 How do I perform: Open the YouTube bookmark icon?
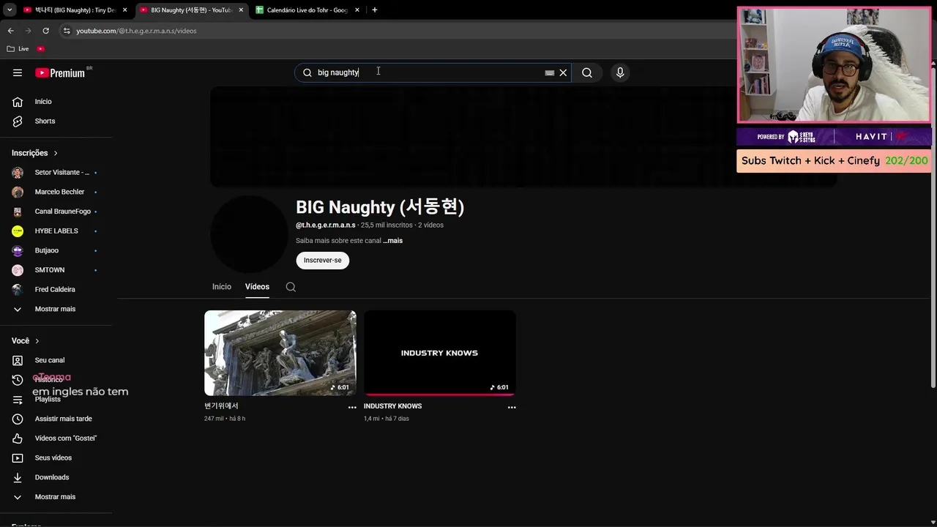pos(41,49)
